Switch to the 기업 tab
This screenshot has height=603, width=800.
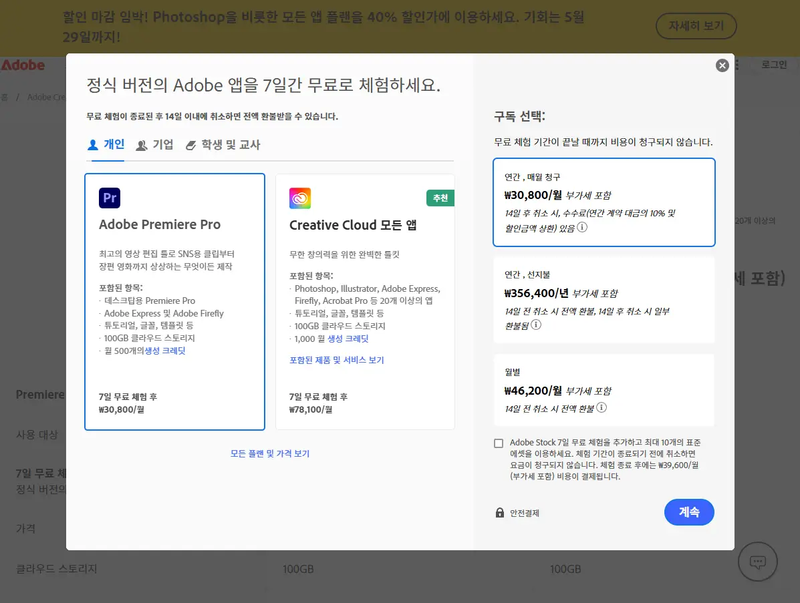click(x=154, y=145)
